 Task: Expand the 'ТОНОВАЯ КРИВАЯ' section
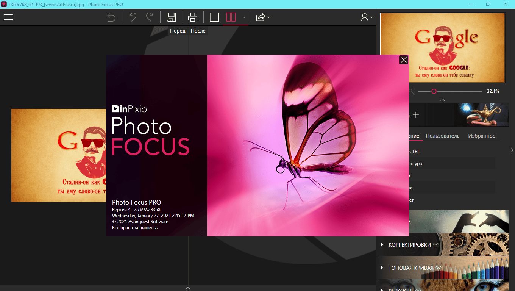[382, 268]
